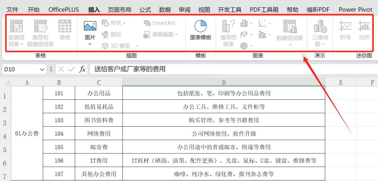Click the 推荐的数据透视表 icon
Screen dimensions: 378x181
(41, 26)
